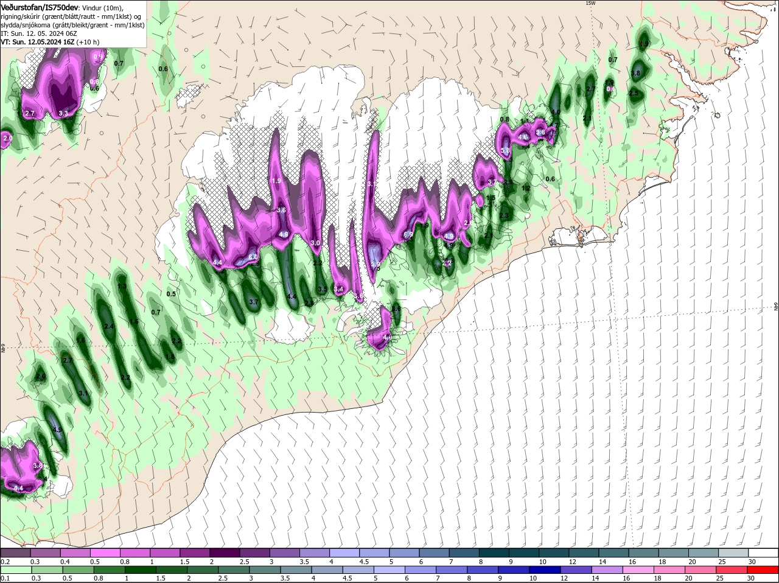This screenshot has height=583, width=779.
Task: Select the 'IT: Sun. 12. 05. 2024 06Z' line
Action: click(40, 33)
